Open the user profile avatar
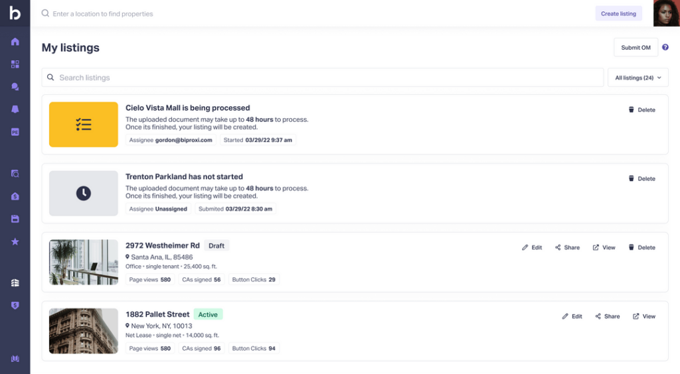 pyautogui.click(x=666, y=13)
